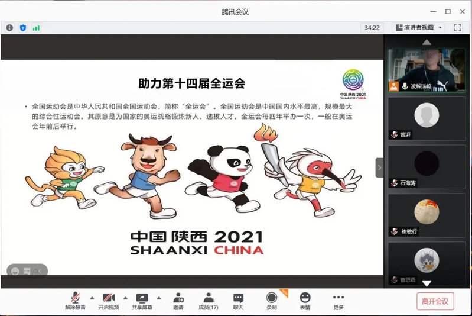Viewport: 472px width, 316px height.
Task: Click 离开会议 leave meeting button
Action: click(435, 301)
